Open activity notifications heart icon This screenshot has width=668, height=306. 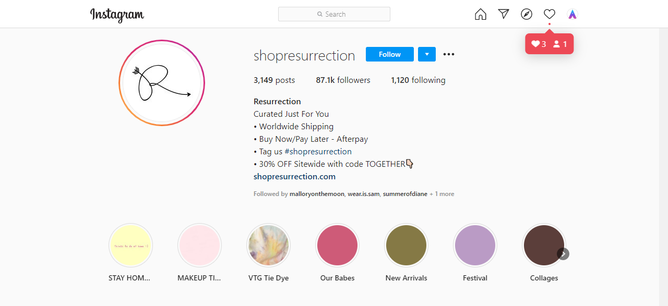coord(549,14)
